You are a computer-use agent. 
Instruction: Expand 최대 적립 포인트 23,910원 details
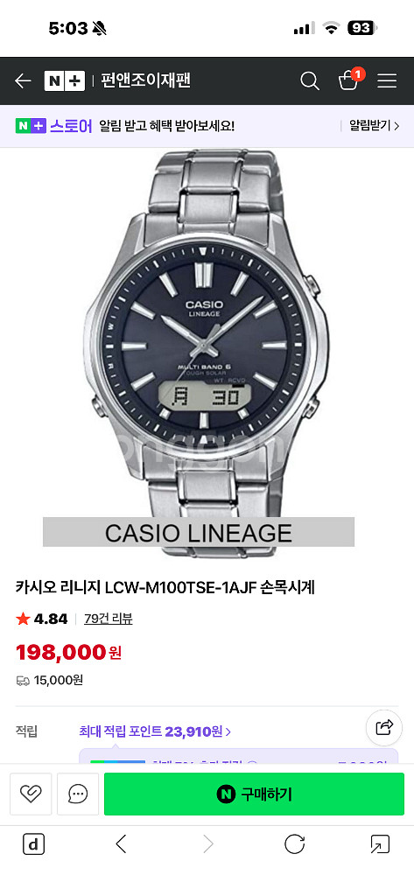point(155,731)
